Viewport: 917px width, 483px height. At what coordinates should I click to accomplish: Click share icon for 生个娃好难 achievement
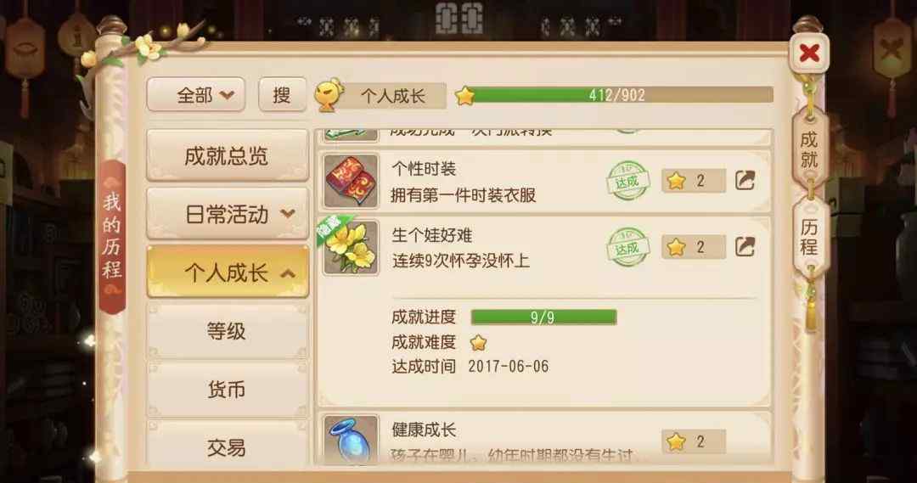pos(745,247)
